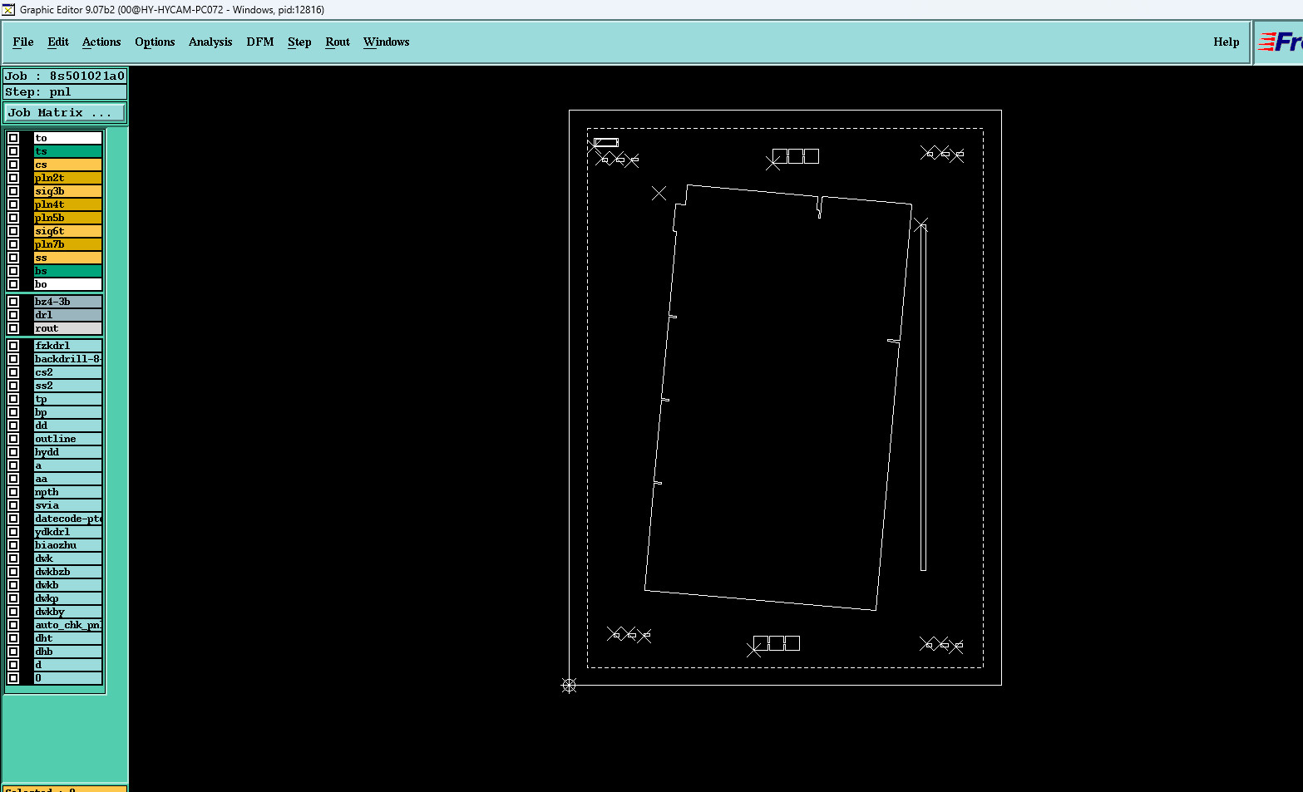
Task: Select the sig3b signal layer
Action: coord(67,191)
